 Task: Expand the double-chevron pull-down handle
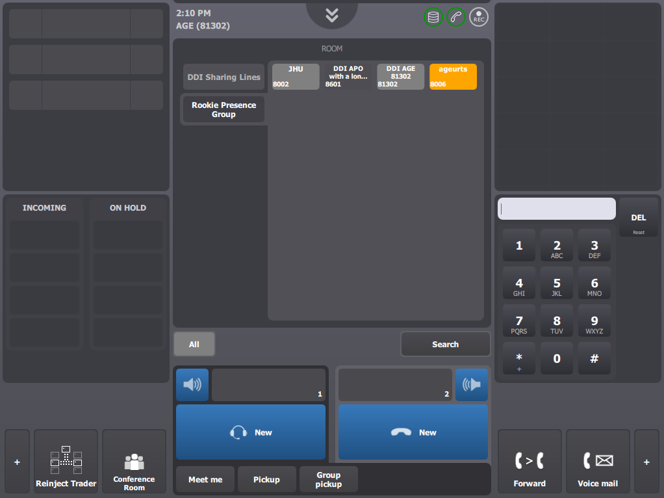coord(332,15)
